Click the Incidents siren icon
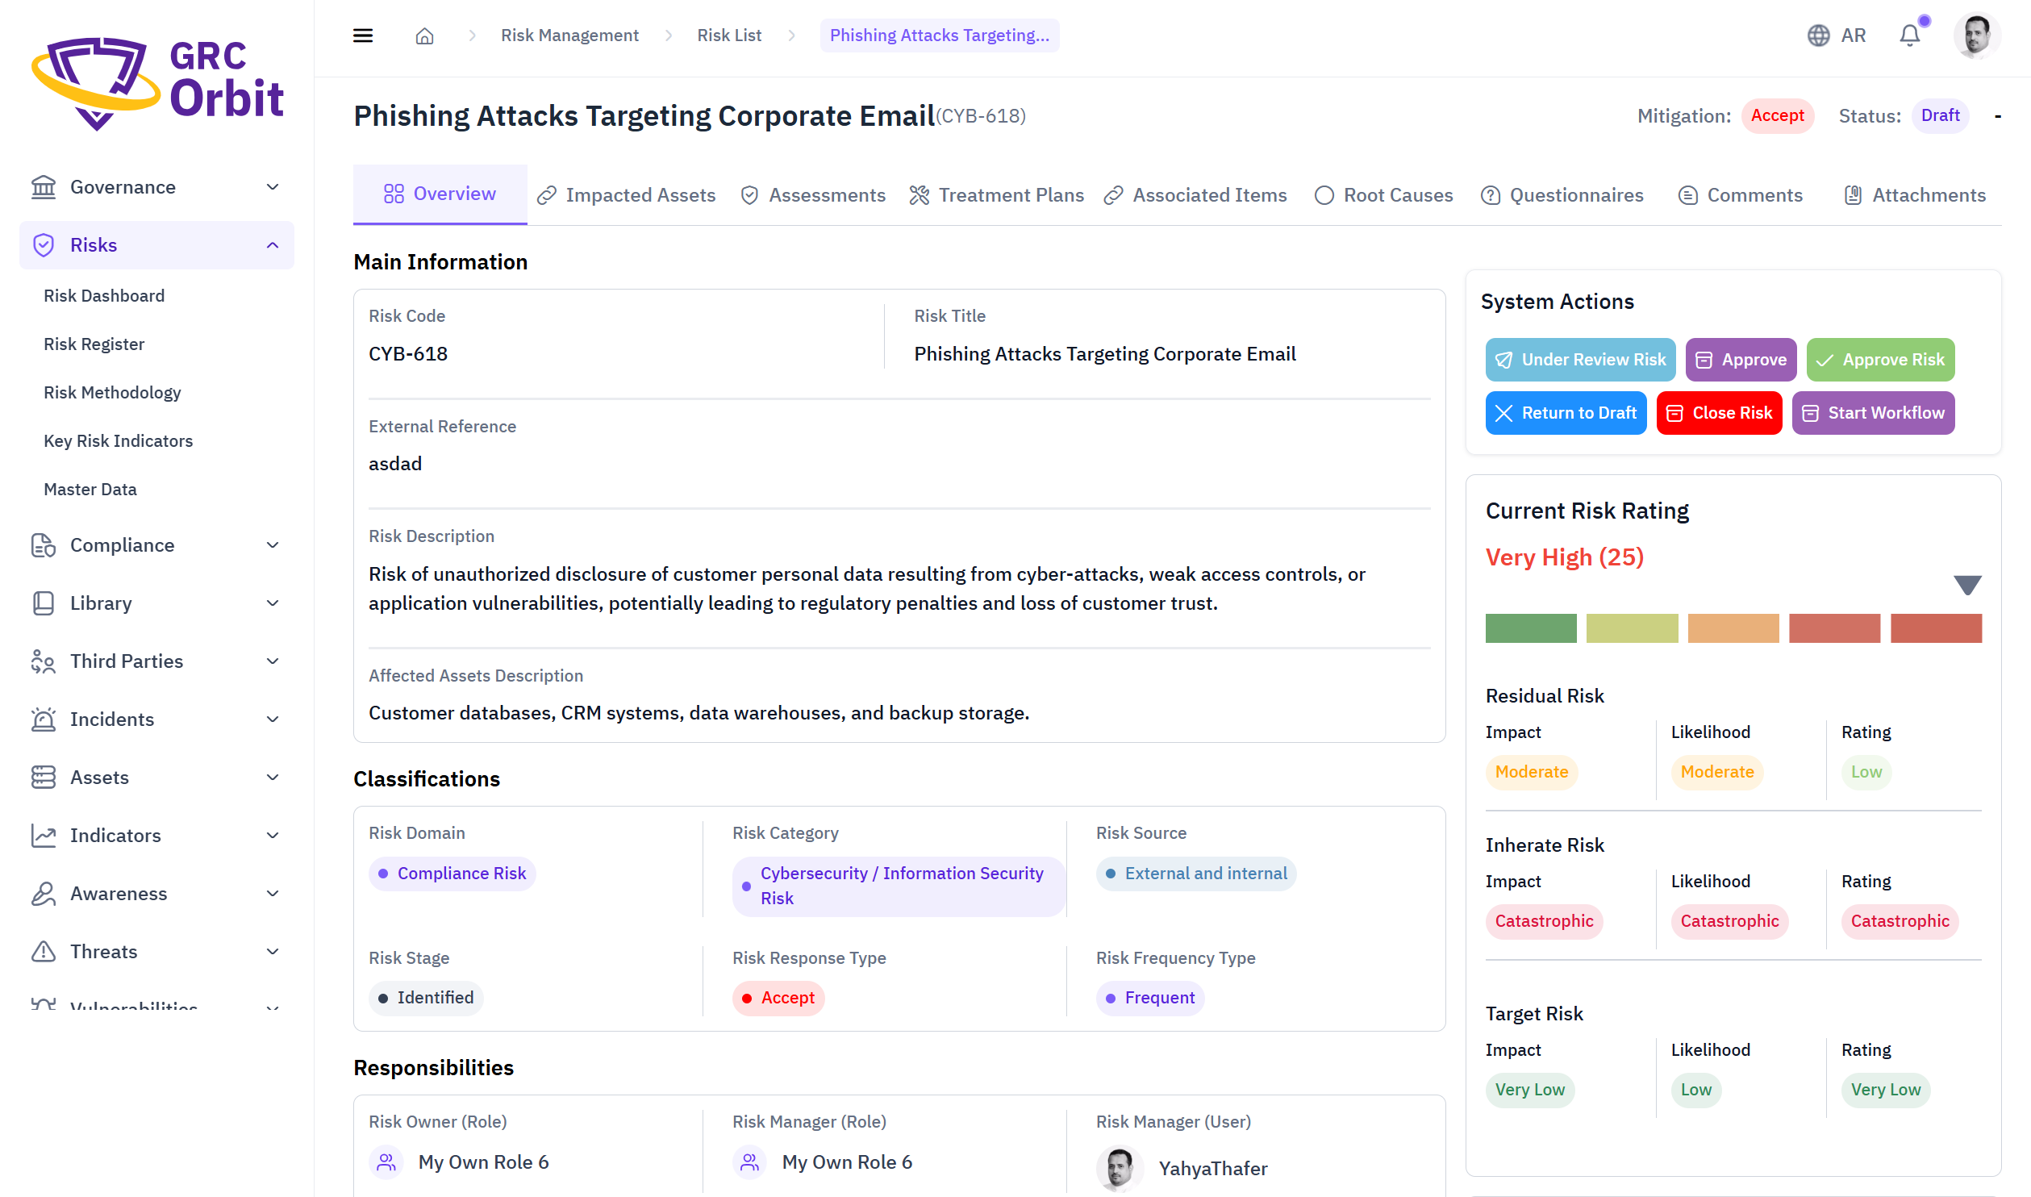Screen dimensions: 2031x1197 point(44,719)
